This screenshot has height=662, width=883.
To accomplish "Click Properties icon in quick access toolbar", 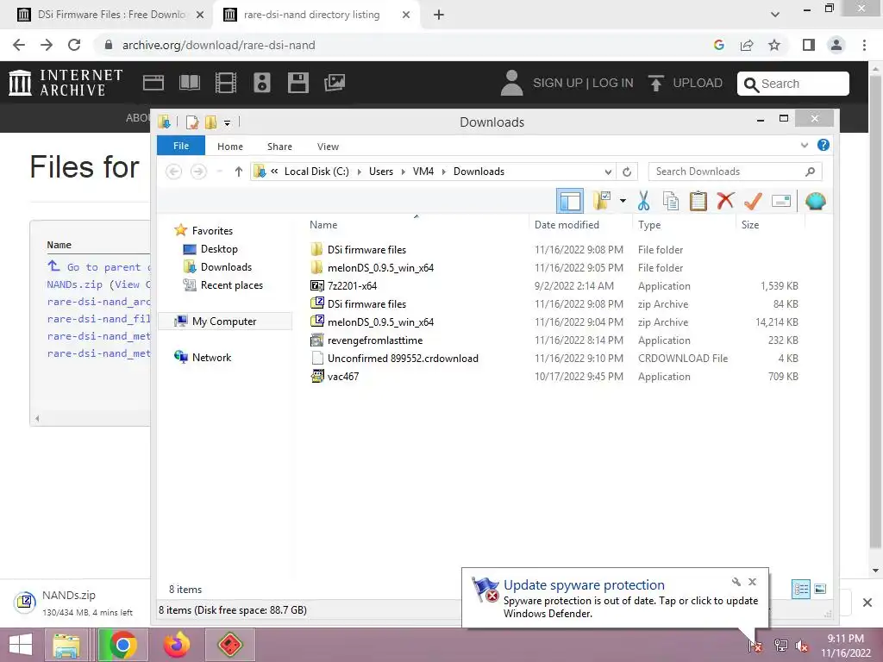I will click(x=192, y=122).
